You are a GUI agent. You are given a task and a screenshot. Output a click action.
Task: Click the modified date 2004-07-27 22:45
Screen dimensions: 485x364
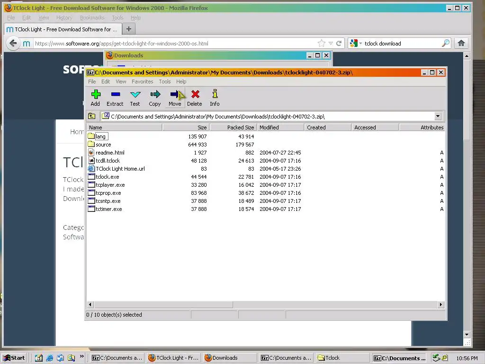280,153
